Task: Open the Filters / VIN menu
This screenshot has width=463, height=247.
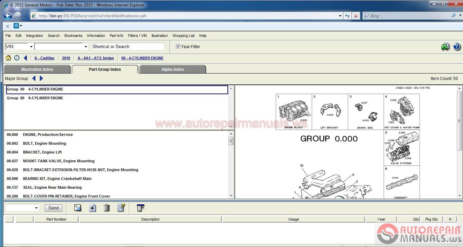Action: point(137,36)
